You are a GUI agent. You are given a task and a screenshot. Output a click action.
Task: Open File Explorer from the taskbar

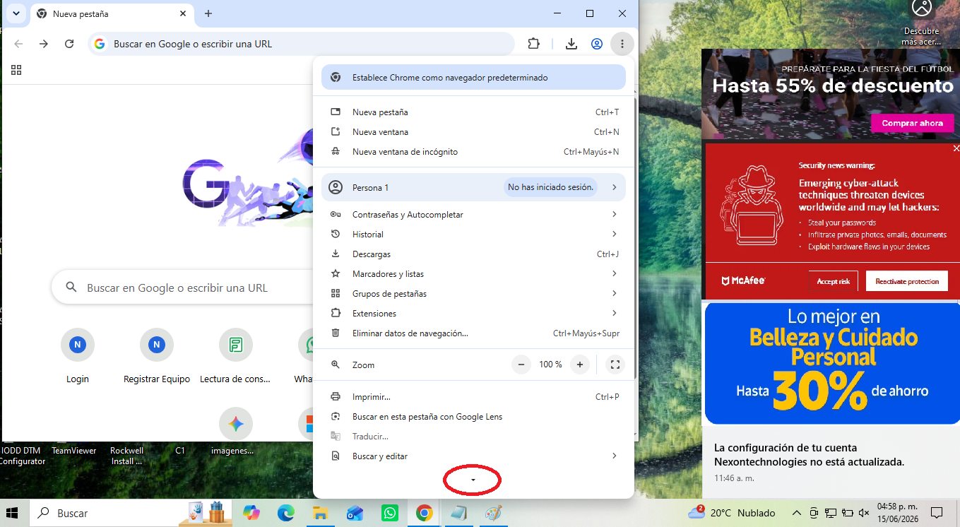click(321, 513)
